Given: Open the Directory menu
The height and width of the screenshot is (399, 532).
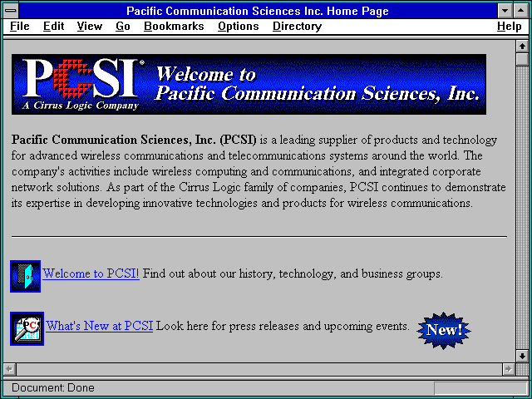Looking at the screenshot, I should (x=297, y=27).
